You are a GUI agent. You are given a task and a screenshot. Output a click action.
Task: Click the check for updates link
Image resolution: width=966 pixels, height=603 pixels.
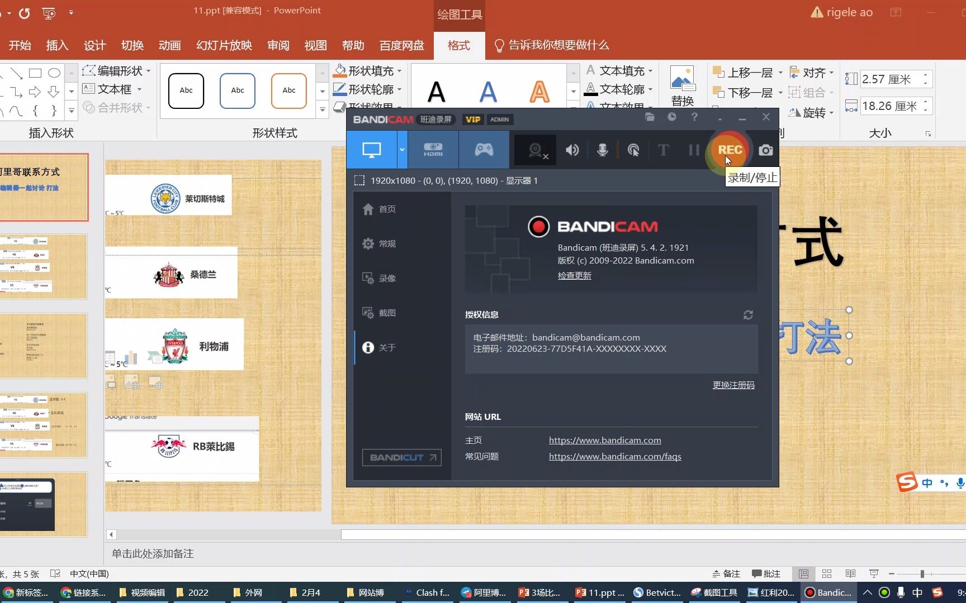click(x=574, y=275)
